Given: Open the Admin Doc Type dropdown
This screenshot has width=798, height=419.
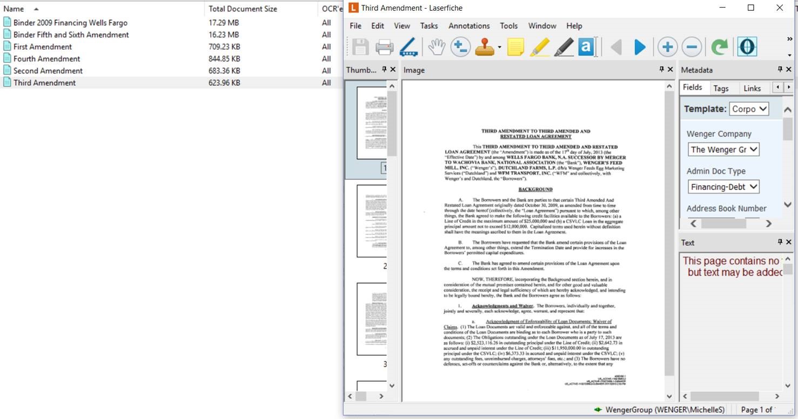Looking at the screenshot, I should (724, 187).
